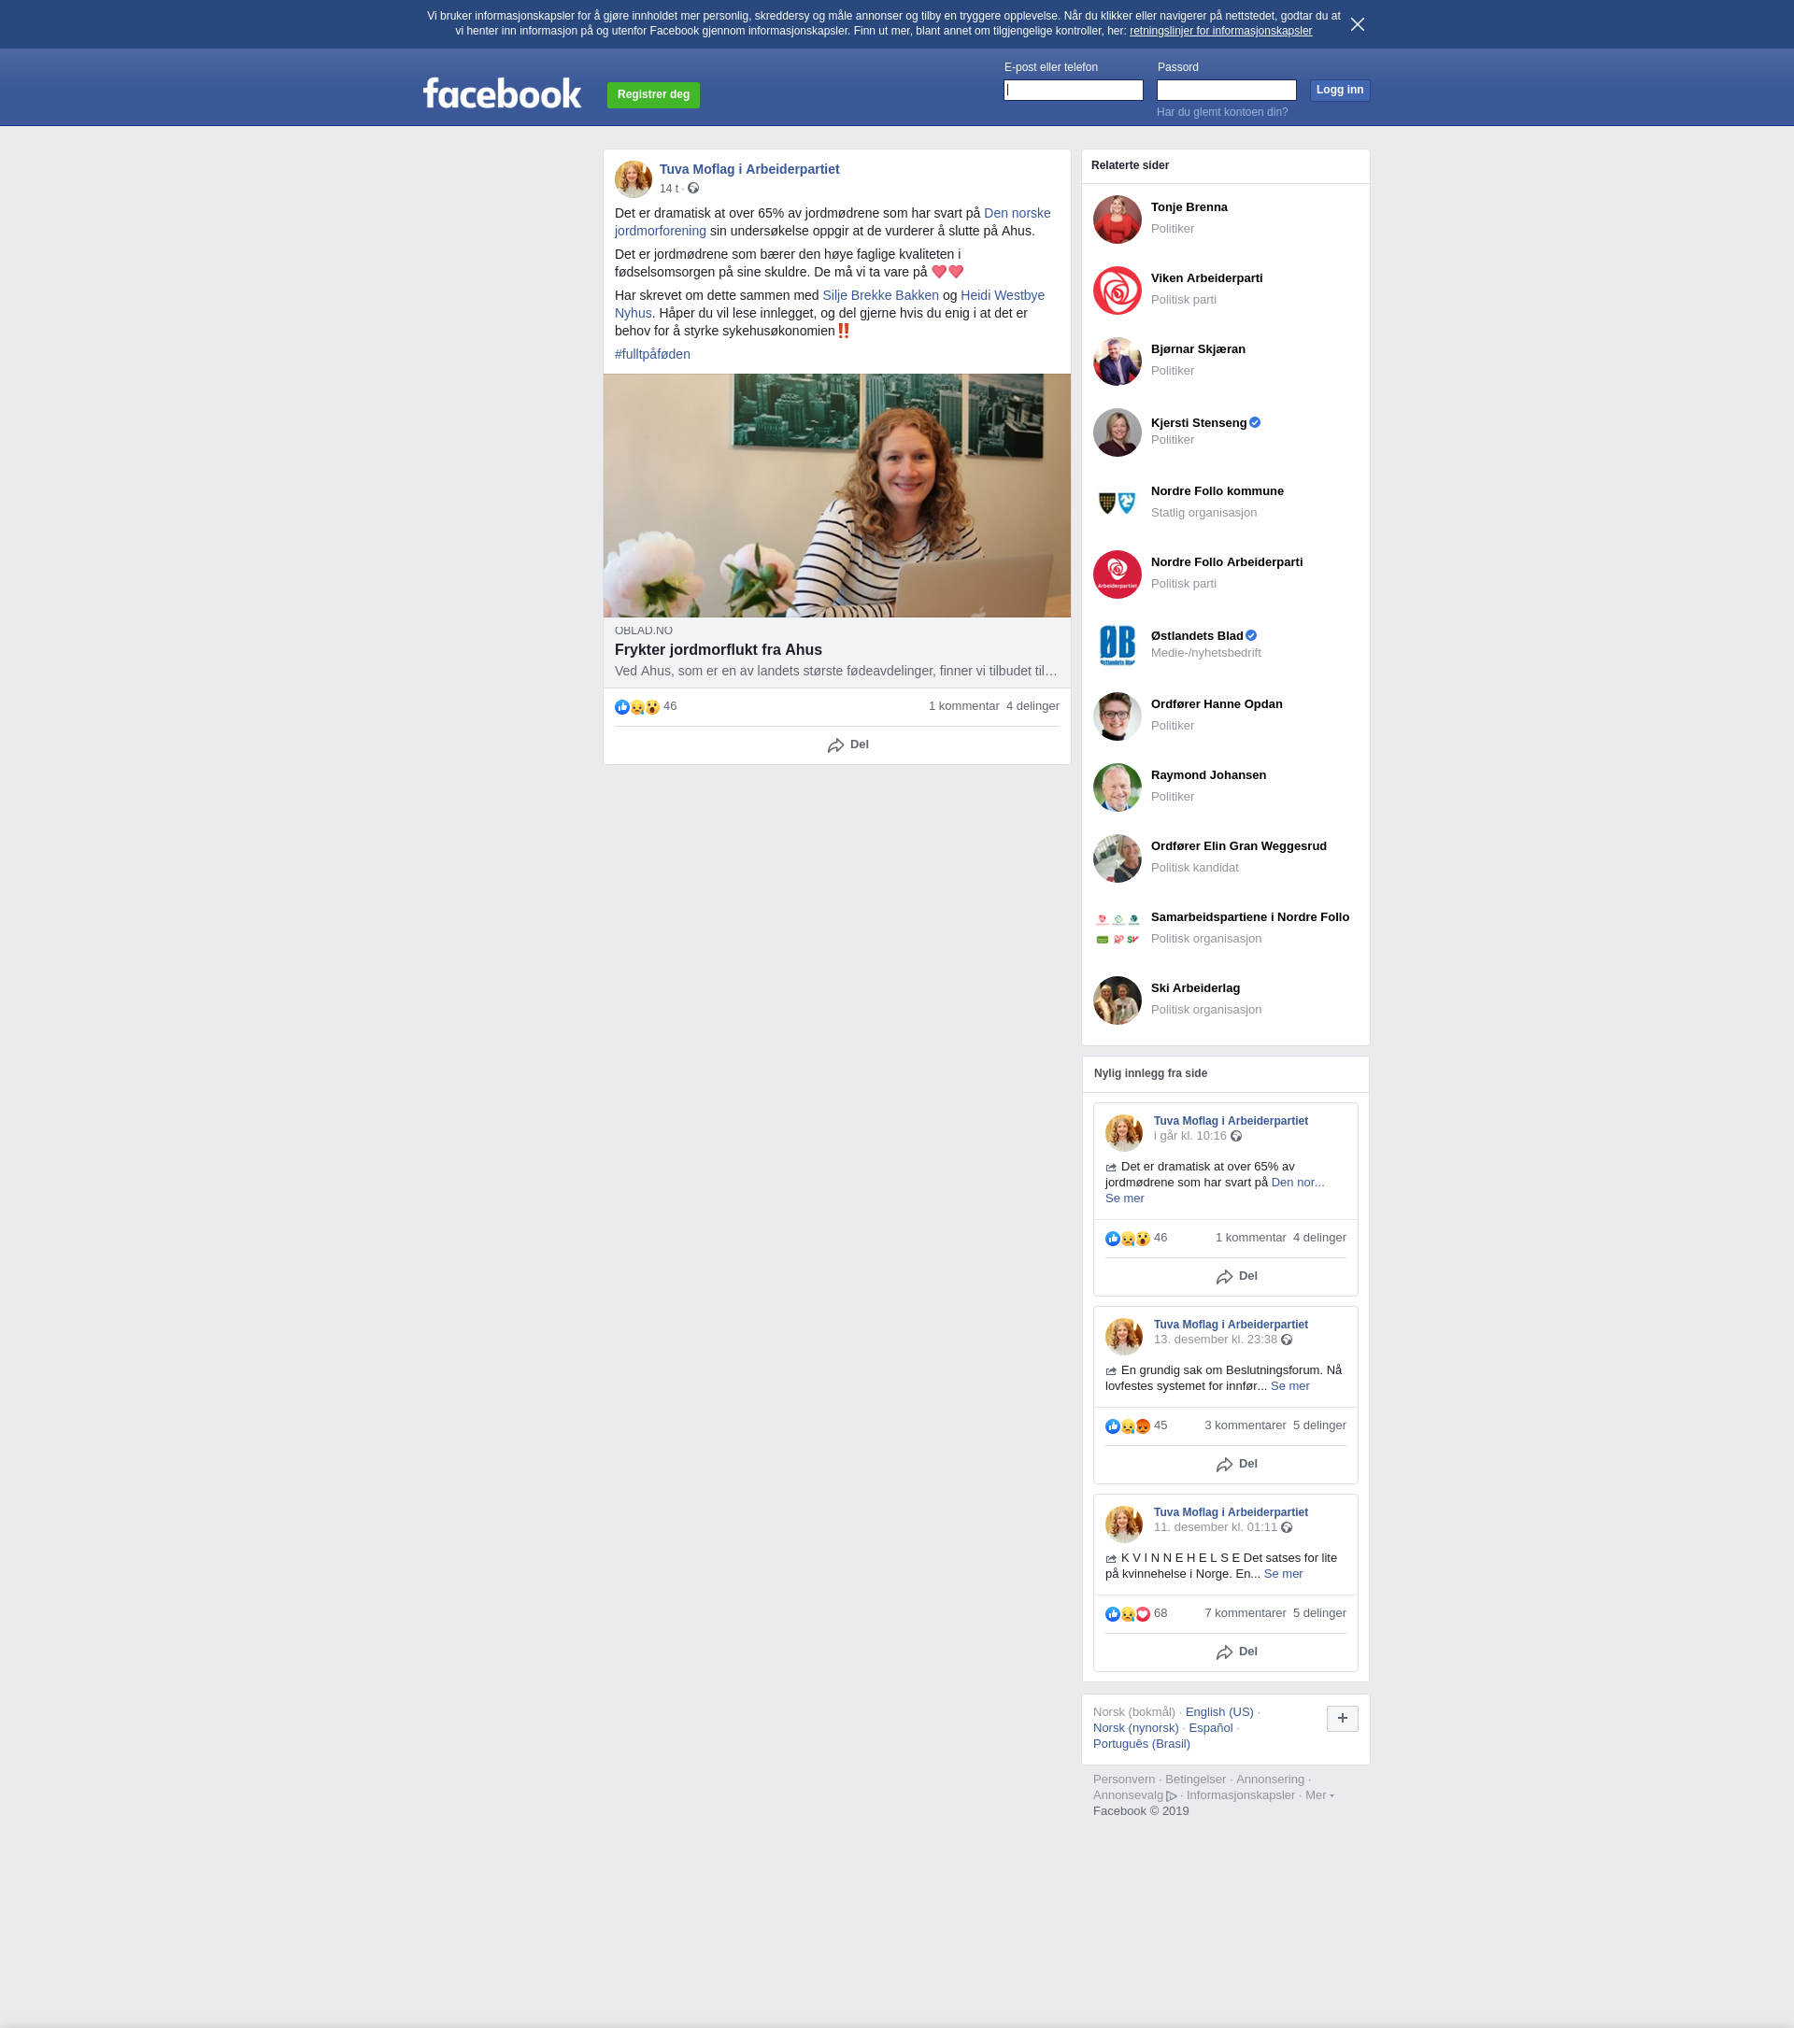
Task: Focus the E-post eller telefon field
Action: coord(1073,91)
